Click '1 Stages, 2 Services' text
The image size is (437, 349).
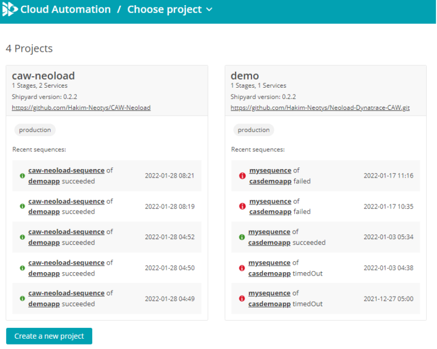click(40, 85)
